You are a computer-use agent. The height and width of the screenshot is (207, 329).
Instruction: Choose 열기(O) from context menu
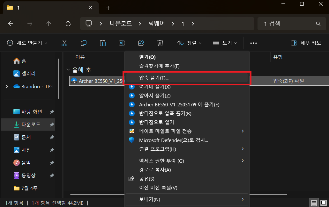point(187,57)
